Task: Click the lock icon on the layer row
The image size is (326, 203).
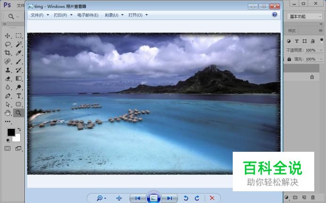Action: tap(312, 77)
